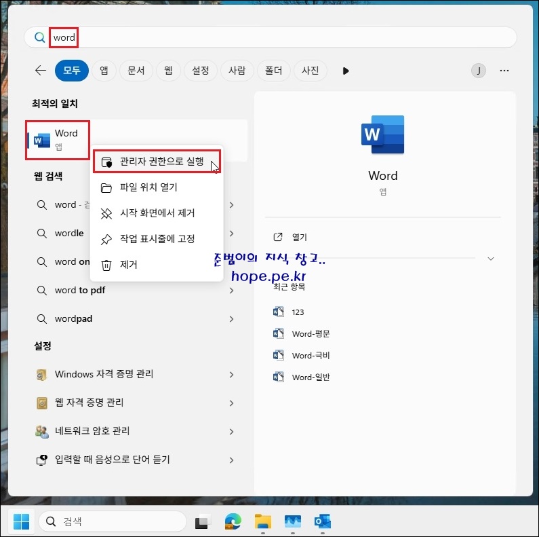
Task: Open recent document Word-일반
Action: coord(311,377)
